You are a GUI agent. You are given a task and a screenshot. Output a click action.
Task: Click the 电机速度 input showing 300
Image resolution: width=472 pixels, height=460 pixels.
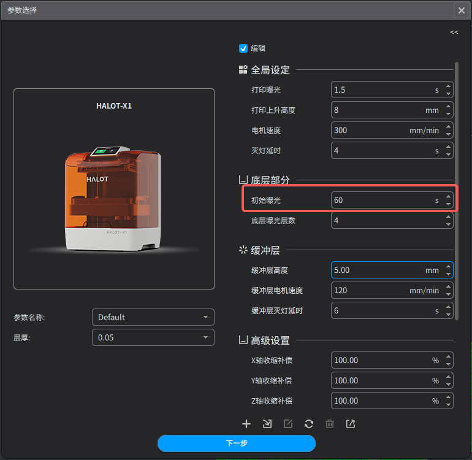[392, 130]
